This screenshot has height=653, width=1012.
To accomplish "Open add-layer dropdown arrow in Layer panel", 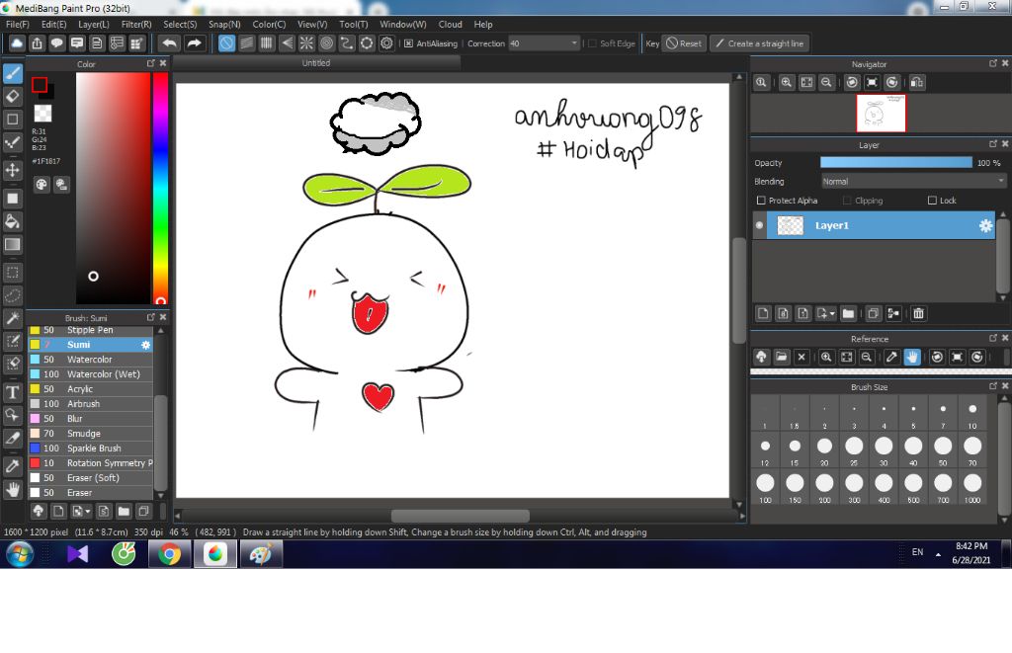I will pyautogui.click(x=832, y=313).
